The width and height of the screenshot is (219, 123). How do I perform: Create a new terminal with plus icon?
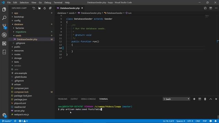click(194, 99)
